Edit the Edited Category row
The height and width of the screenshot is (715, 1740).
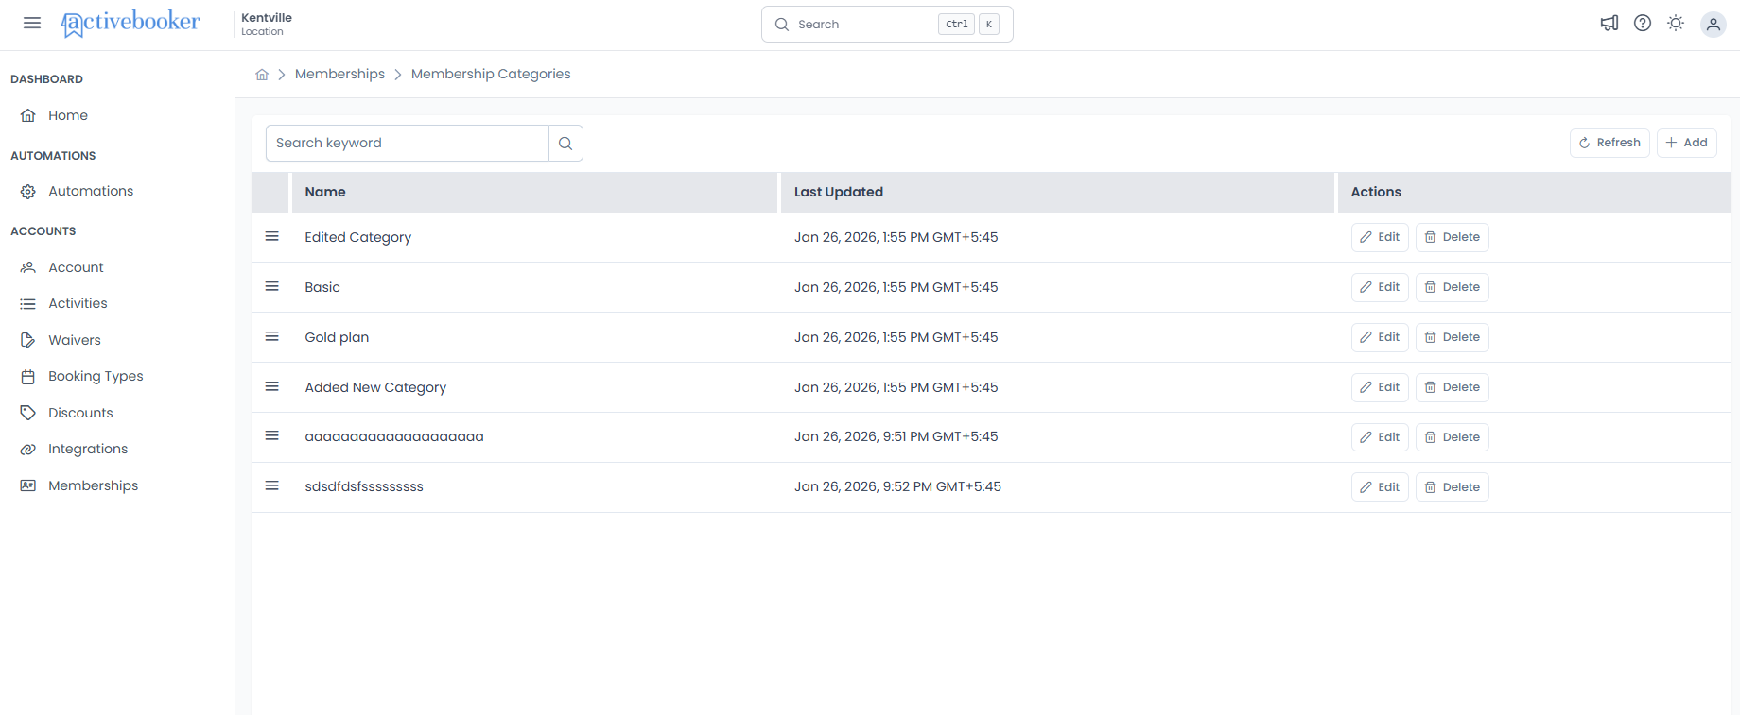pos(1380,237)
